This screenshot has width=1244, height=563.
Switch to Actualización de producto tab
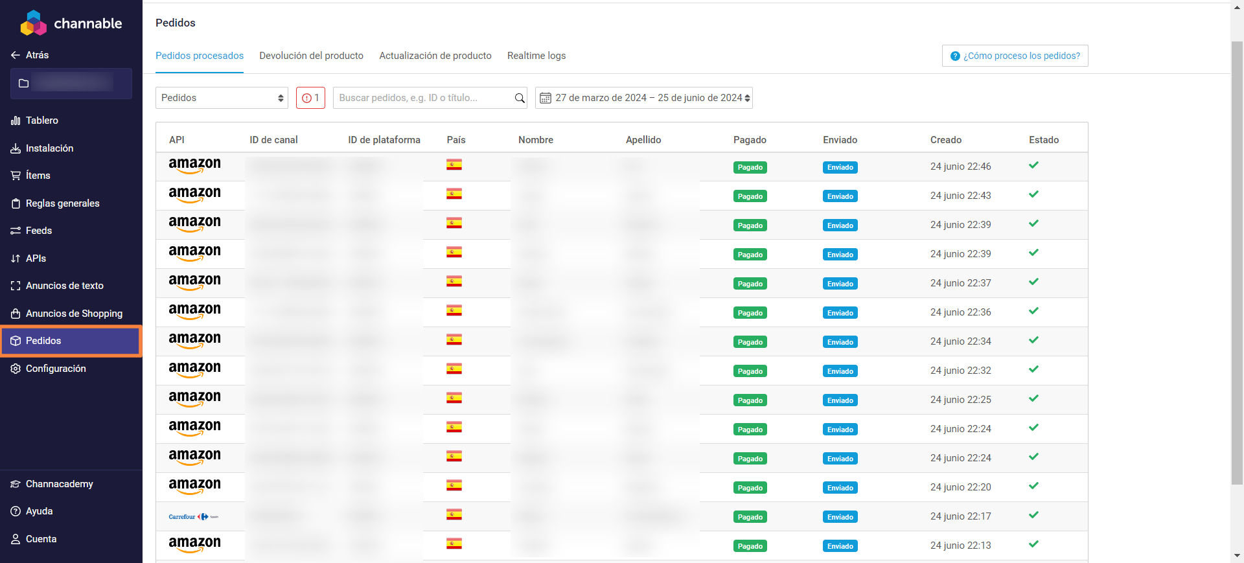[x=435, y=56]
